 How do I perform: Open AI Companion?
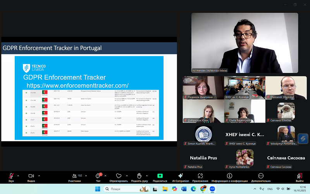pyautogui.click(x=181, y=177)
